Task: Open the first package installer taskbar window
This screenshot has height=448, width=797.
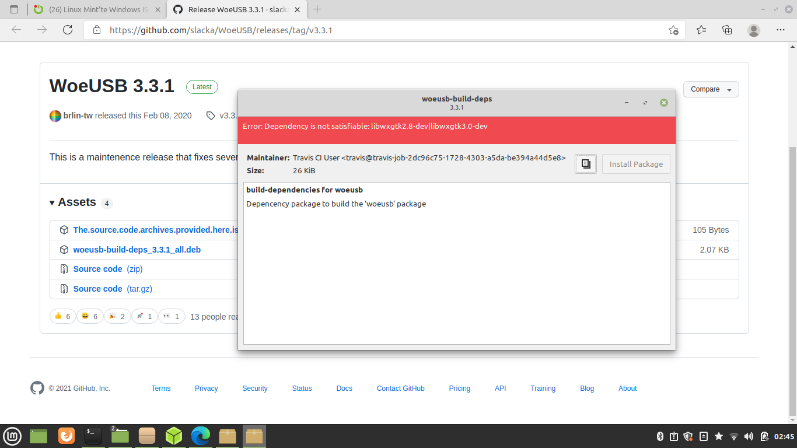Action: [228, 436]
